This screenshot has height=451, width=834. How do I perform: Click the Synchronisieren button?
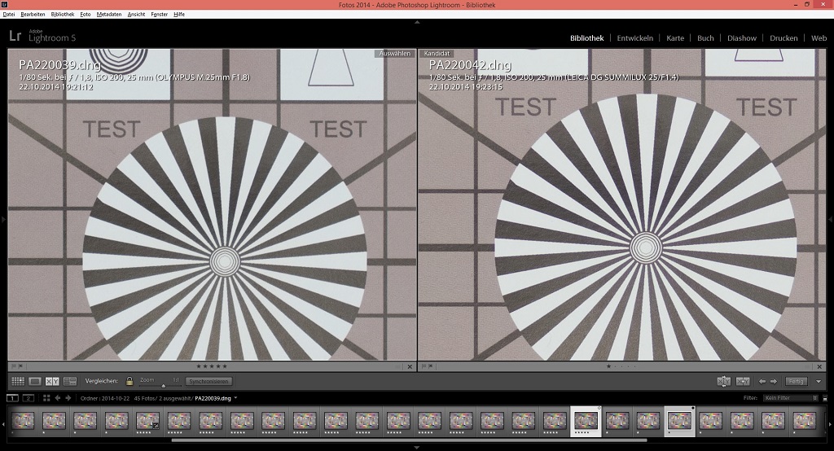click(208, 381)
